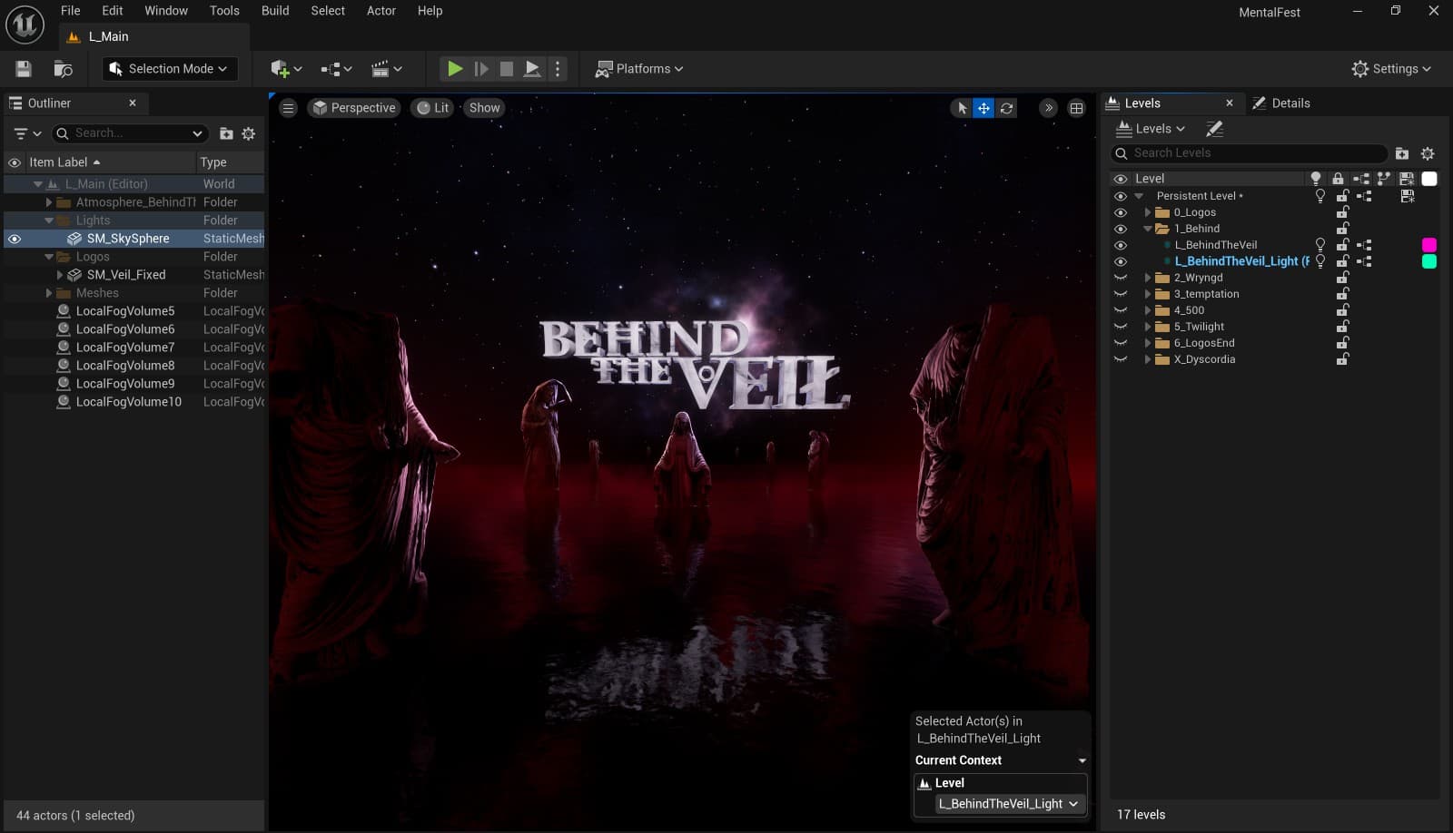Open the Selection Mode dropdown
The width and height of the screenshot is (1453, 833).
coord(169,69)
